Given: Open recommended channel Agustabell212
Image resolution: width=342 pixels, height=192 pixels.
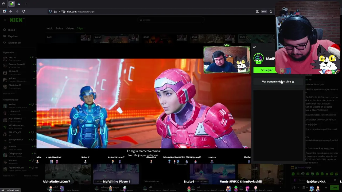Looking at the screenshot, I should point(19,169).
